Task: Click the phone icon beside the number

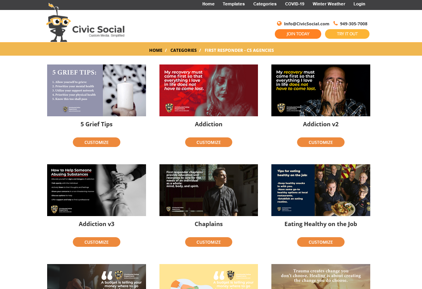Action: [335, 23]
